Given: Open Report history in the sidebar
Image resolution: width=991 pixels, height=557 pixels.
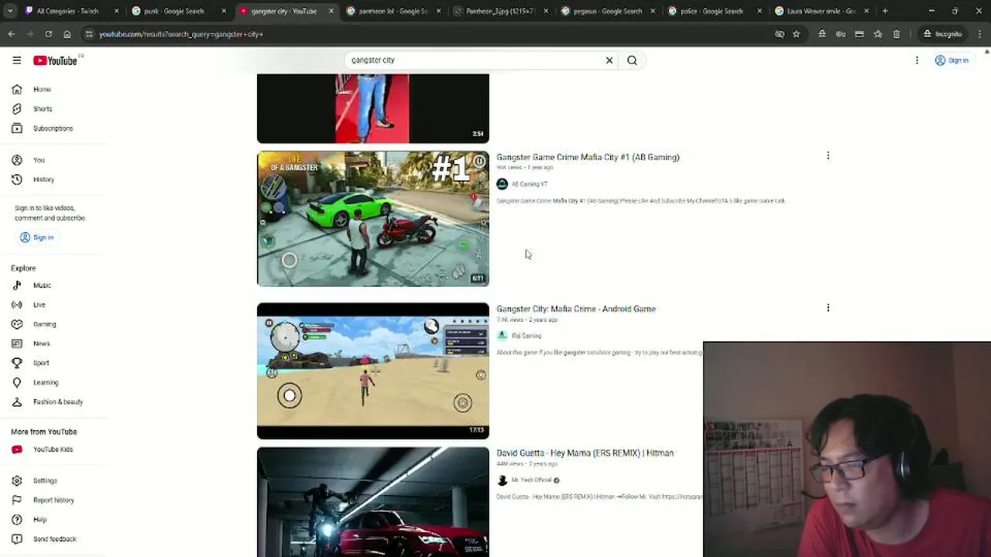Looking at the screenshot, I should (x=53, y=501).
